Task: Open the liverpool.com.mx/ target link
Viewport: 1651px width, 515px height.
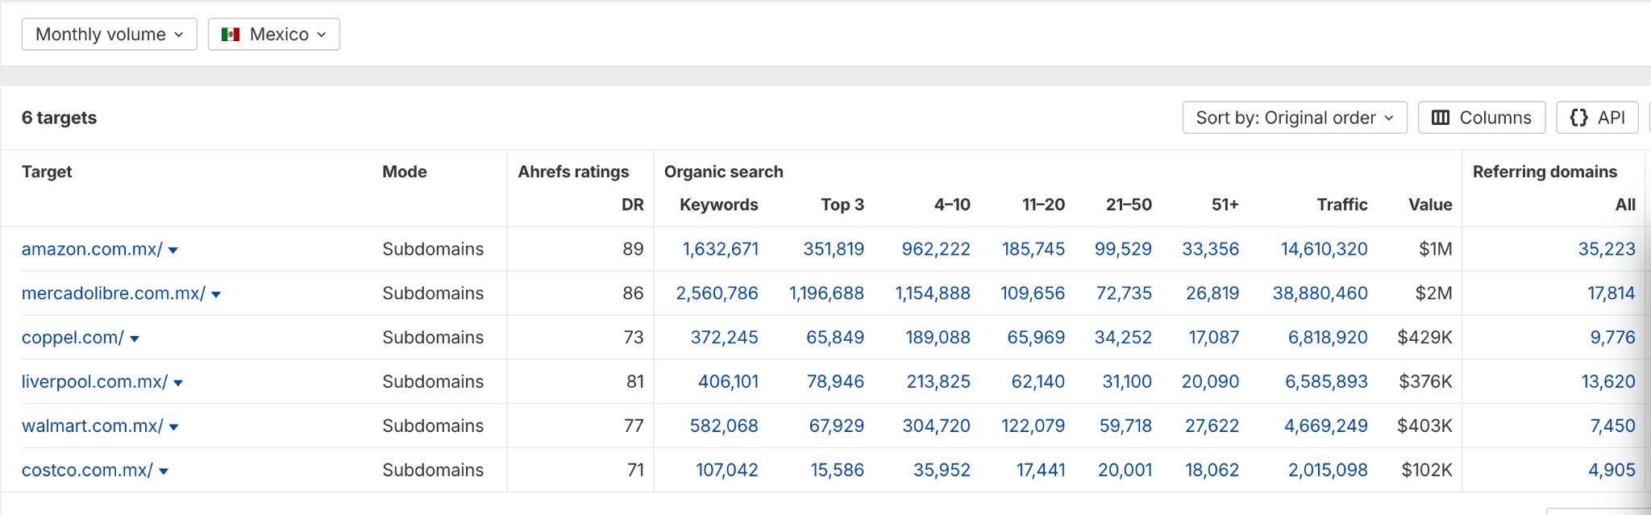Action: coord(94,382)
